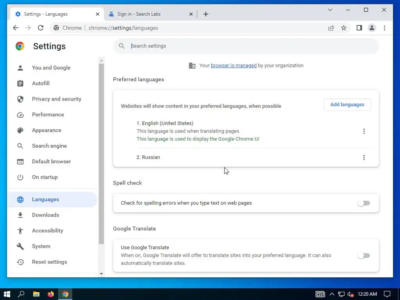Open the Windows notification center
This screenshot has height=300, width=400.
[387, 294]
